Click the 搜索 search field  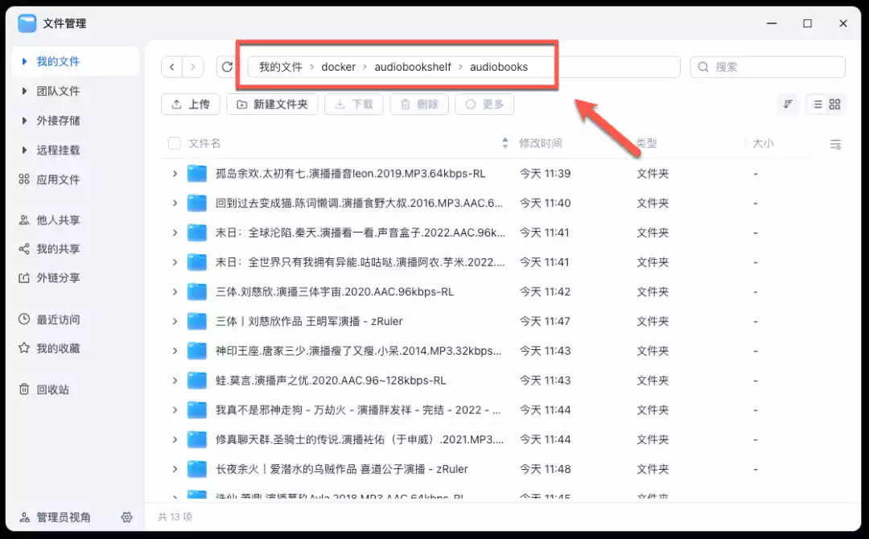[768, 67]
